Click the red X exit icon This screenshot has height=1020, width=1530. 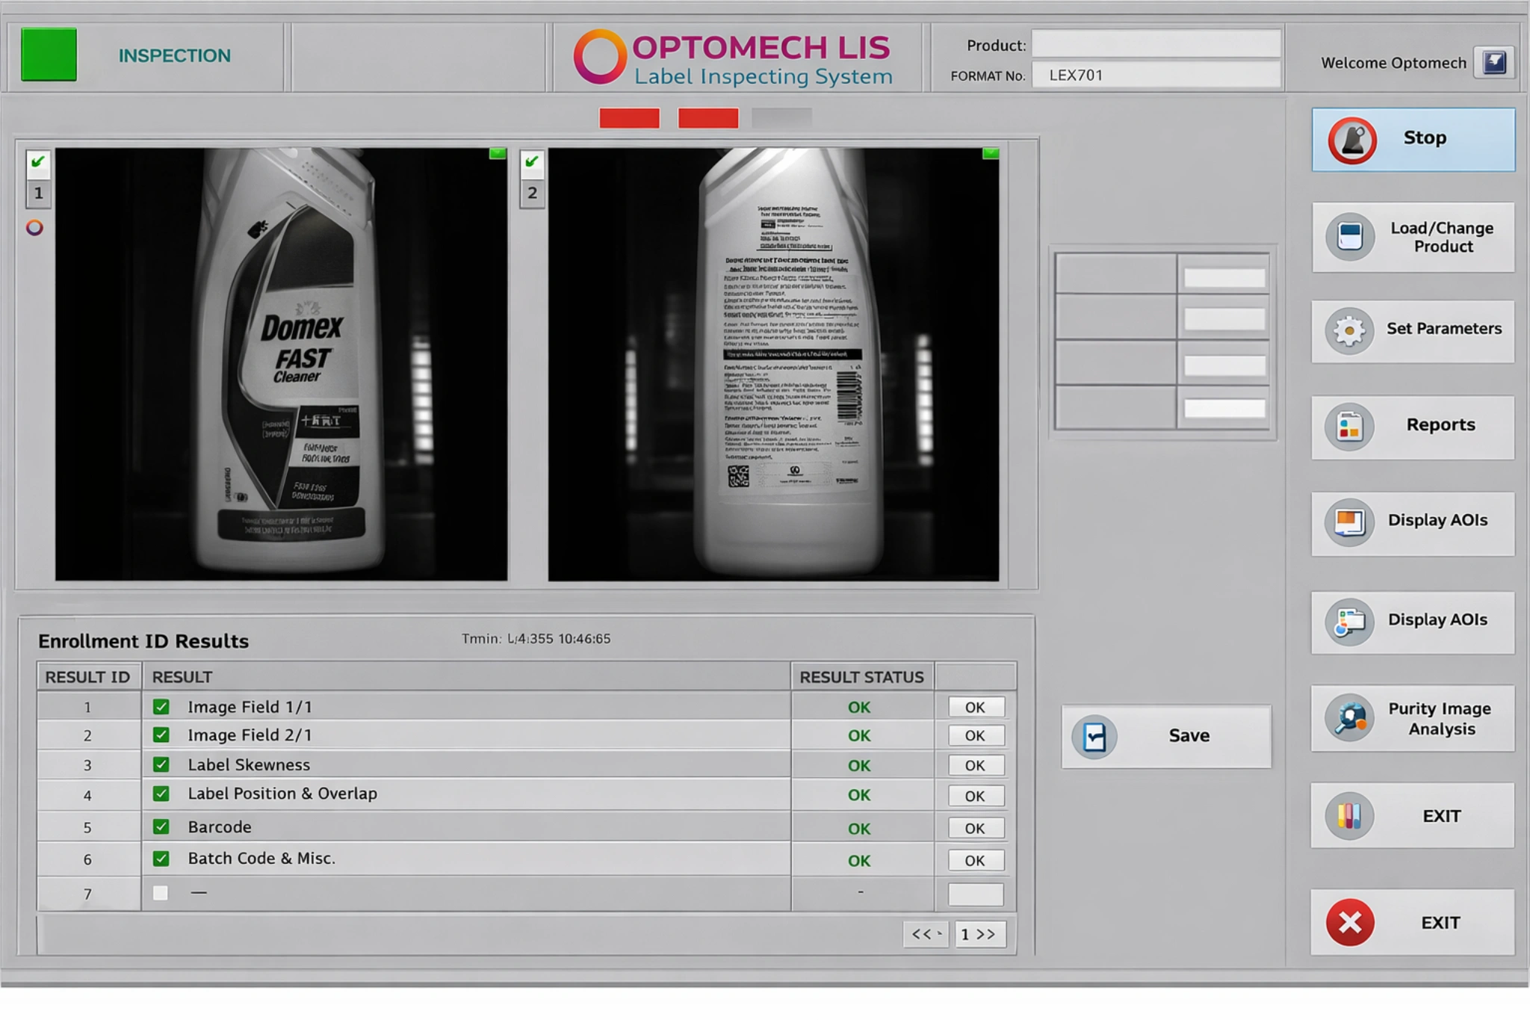click(1349, 923)
